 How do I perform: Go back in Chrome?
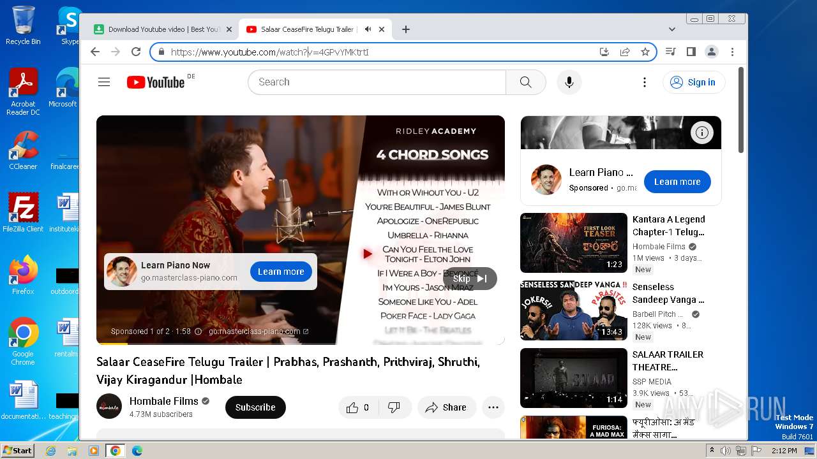click(95, 52)
